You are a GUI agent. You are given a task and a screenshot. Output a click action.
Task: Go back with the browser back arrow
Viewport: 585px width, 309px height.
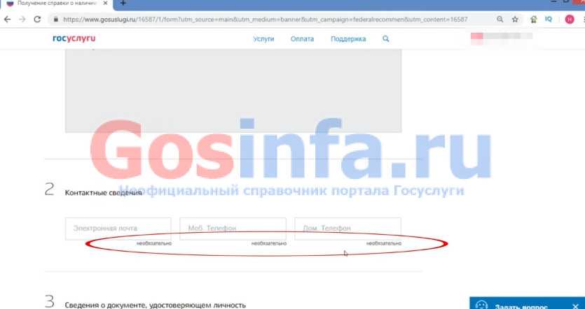click(x=7, y=20)
